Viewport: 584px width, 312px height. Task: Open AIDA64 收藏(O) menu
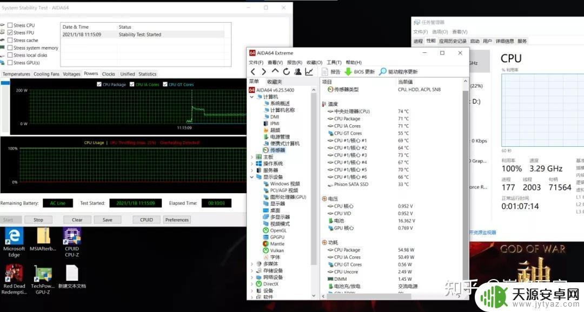[314, 63]
